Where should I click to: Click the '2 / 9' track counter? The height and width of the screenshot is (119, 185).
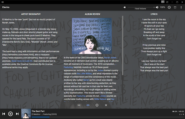point(182,114)
